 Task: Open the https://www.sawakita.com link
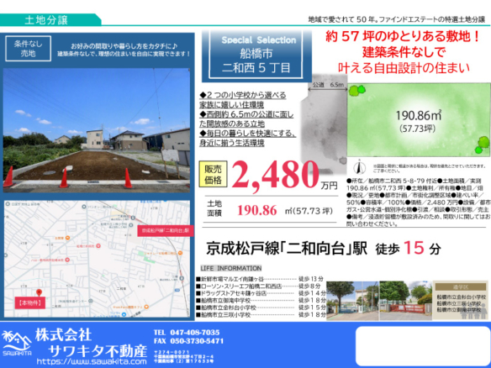[92, 362]
